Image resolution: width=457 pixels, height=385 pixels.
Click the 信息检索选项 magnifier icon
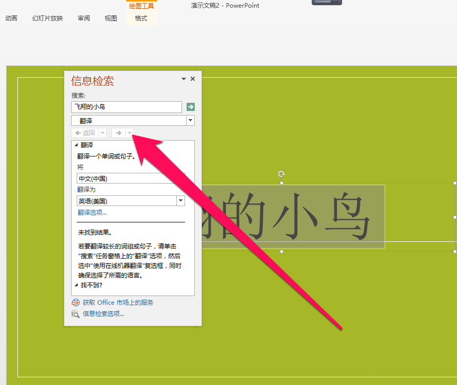(75, 312)
